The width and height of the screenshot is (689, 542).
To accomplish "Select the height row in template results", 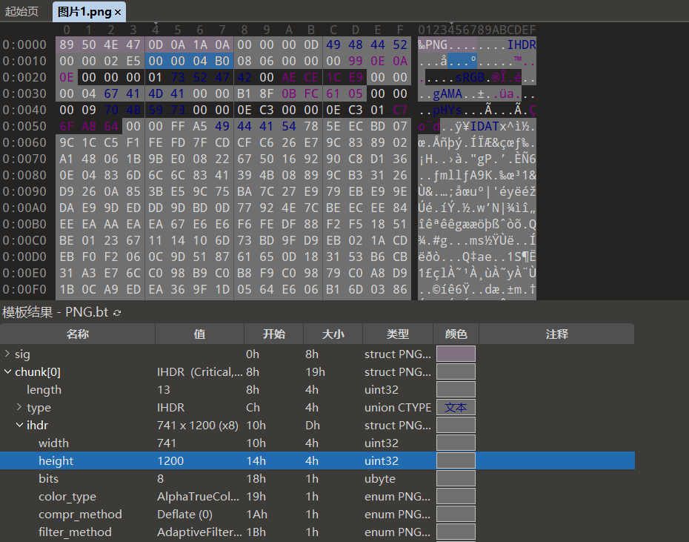I will click(x=317, y=460).
